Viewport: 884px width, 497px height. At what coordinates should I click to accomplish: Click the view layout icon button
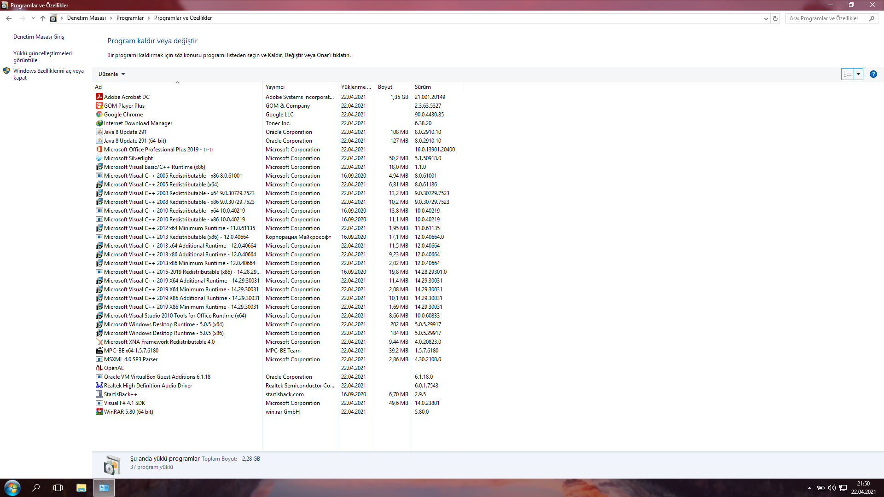click(847, 74)
